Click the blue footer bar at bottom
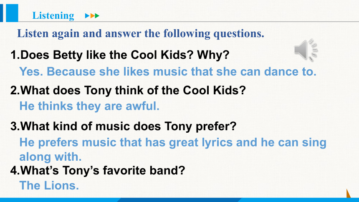The width and height of the screenshot is (359, 202). click(179, 200)
